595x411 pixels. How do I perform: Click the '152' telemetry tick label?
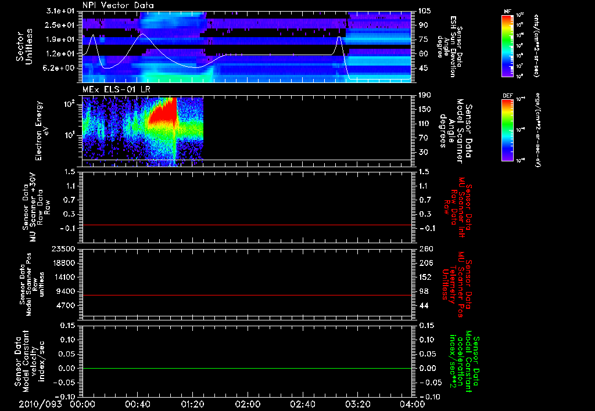coord(425,277)
